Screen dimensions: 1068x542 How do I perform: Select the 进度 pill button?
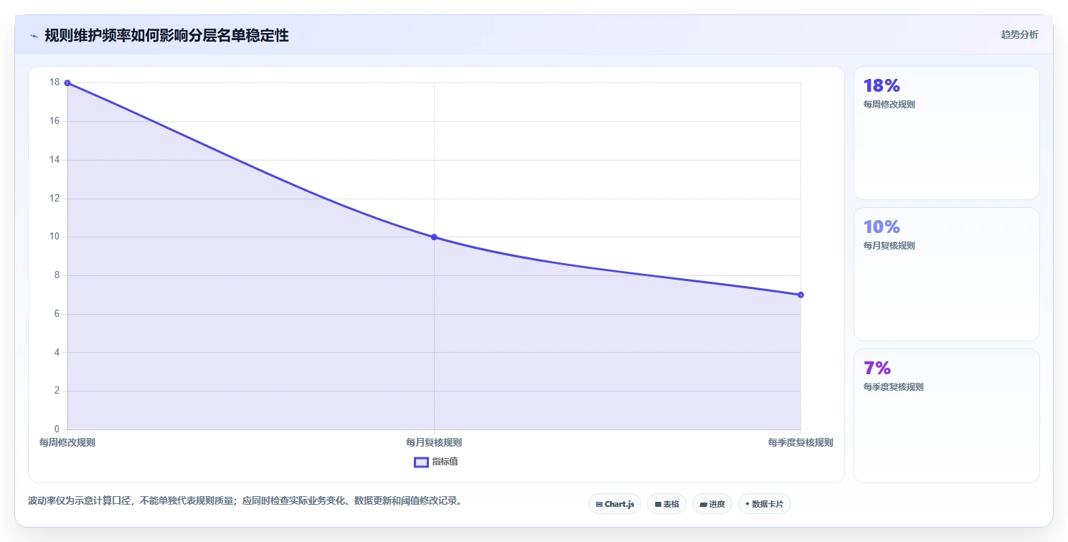click(712, 504)
